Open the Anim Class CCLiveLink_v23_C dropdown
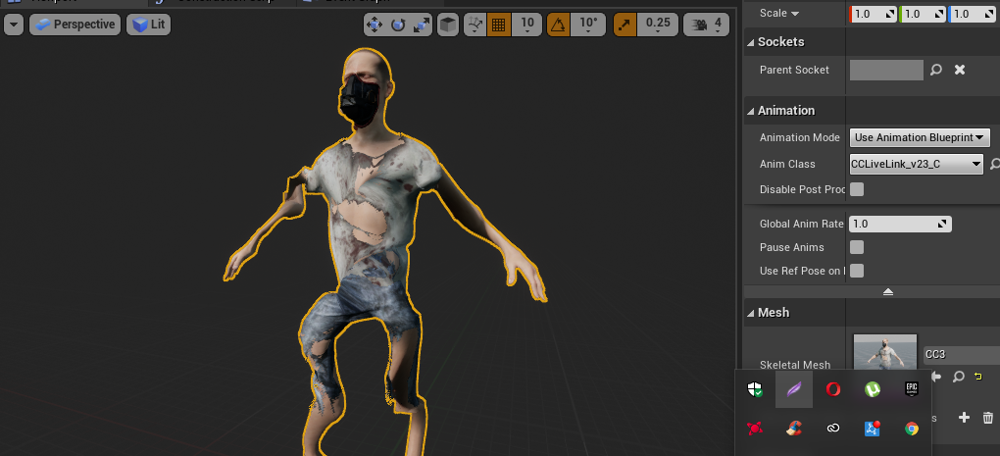1000x456 pixels. tap(916, 164)
